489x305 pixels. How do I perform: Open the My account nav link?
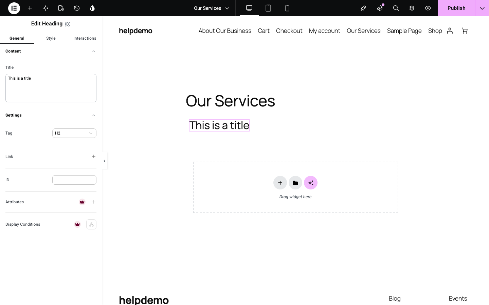pos(325,31)
